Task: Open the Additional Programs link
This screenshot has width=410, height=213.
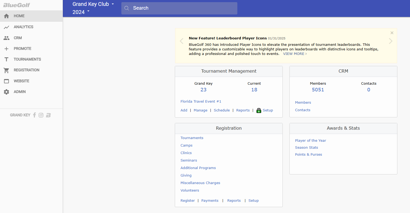Action: pyautogui.click(x=198, y=168)
